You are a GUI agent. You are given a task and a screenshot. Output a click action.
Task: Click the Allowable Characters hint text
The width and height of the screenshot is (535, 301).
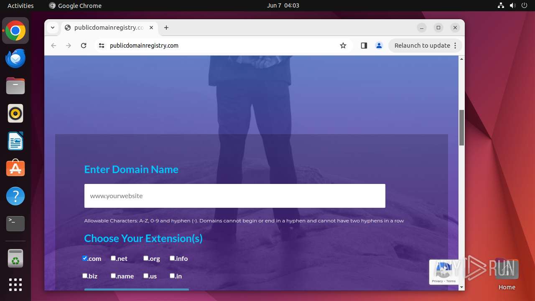click(244, 221)
